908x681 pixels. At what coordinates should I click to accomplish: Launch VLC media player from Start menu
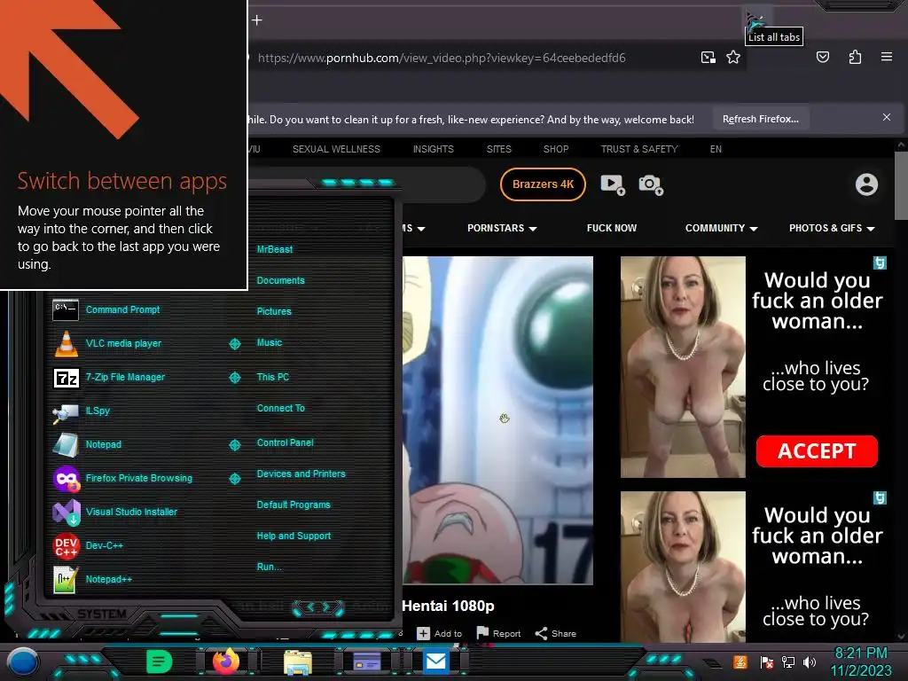tap(123, 343)
